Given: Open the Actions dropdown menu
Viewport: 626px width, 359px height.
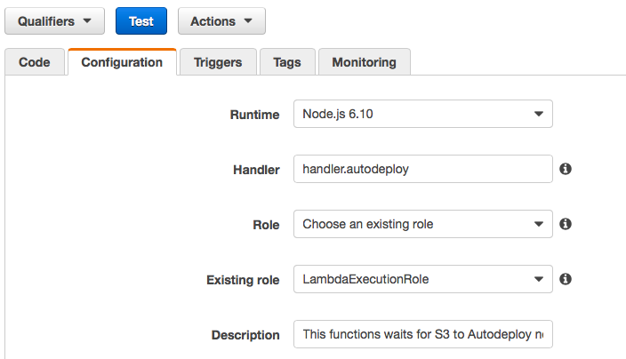Looking at the screenshot, I should click(221, 21).
